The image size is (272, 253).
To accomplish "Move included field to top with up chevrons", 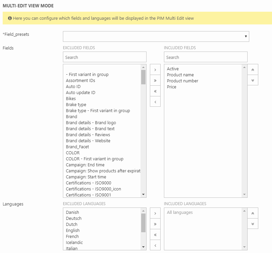I will [x=253, y=70].
